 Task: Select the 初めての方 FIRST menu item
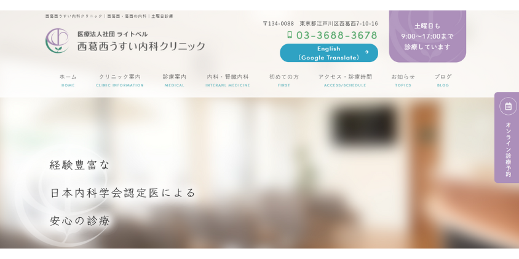(x=283, y=80)
